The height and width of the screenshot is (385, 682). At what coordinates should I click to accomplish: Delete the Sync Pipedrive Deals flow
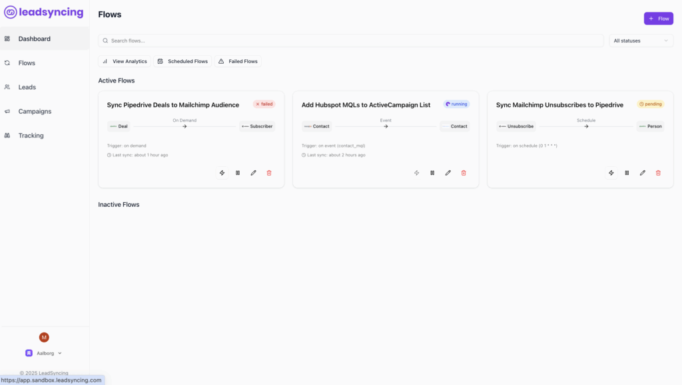(x=269, y=173)
